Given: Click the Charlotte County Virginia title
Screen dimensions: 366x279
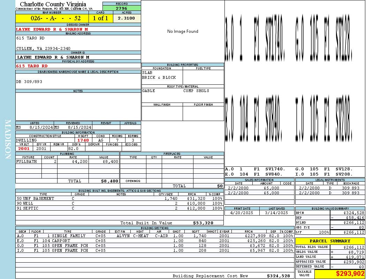Looking at the screenshot, I should click(x=53, y=4).
